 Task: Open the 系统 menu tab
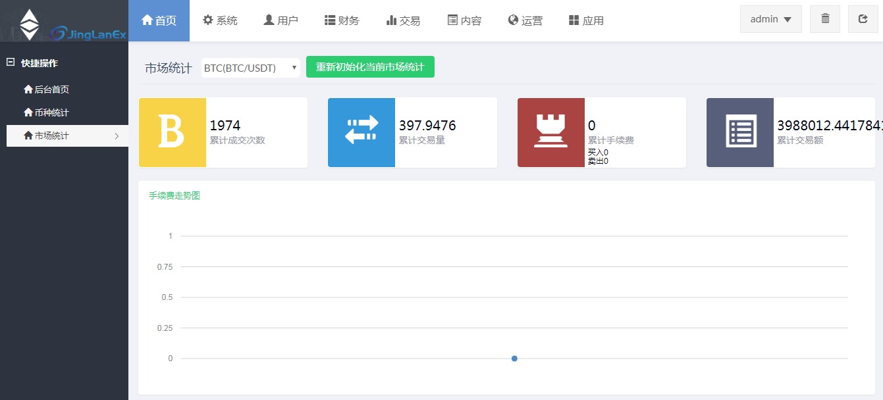pos(220,20)
